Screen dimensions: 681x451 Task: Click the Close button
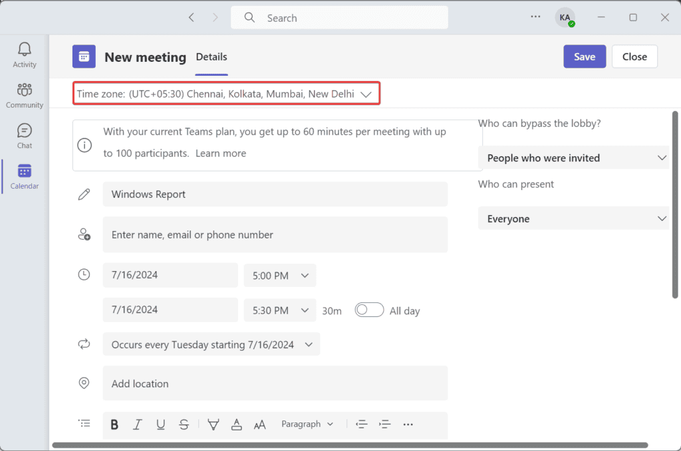(634, 56)
